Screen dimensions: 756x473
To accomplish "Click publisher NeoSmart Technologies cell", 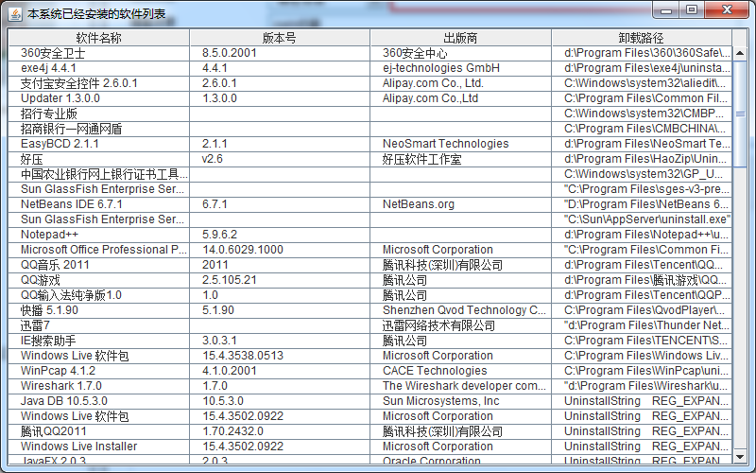I will pos(460,144).
